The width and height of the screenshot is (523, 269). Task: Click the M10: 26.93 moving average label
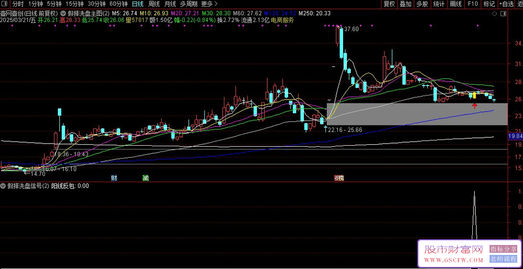(154, 14)
